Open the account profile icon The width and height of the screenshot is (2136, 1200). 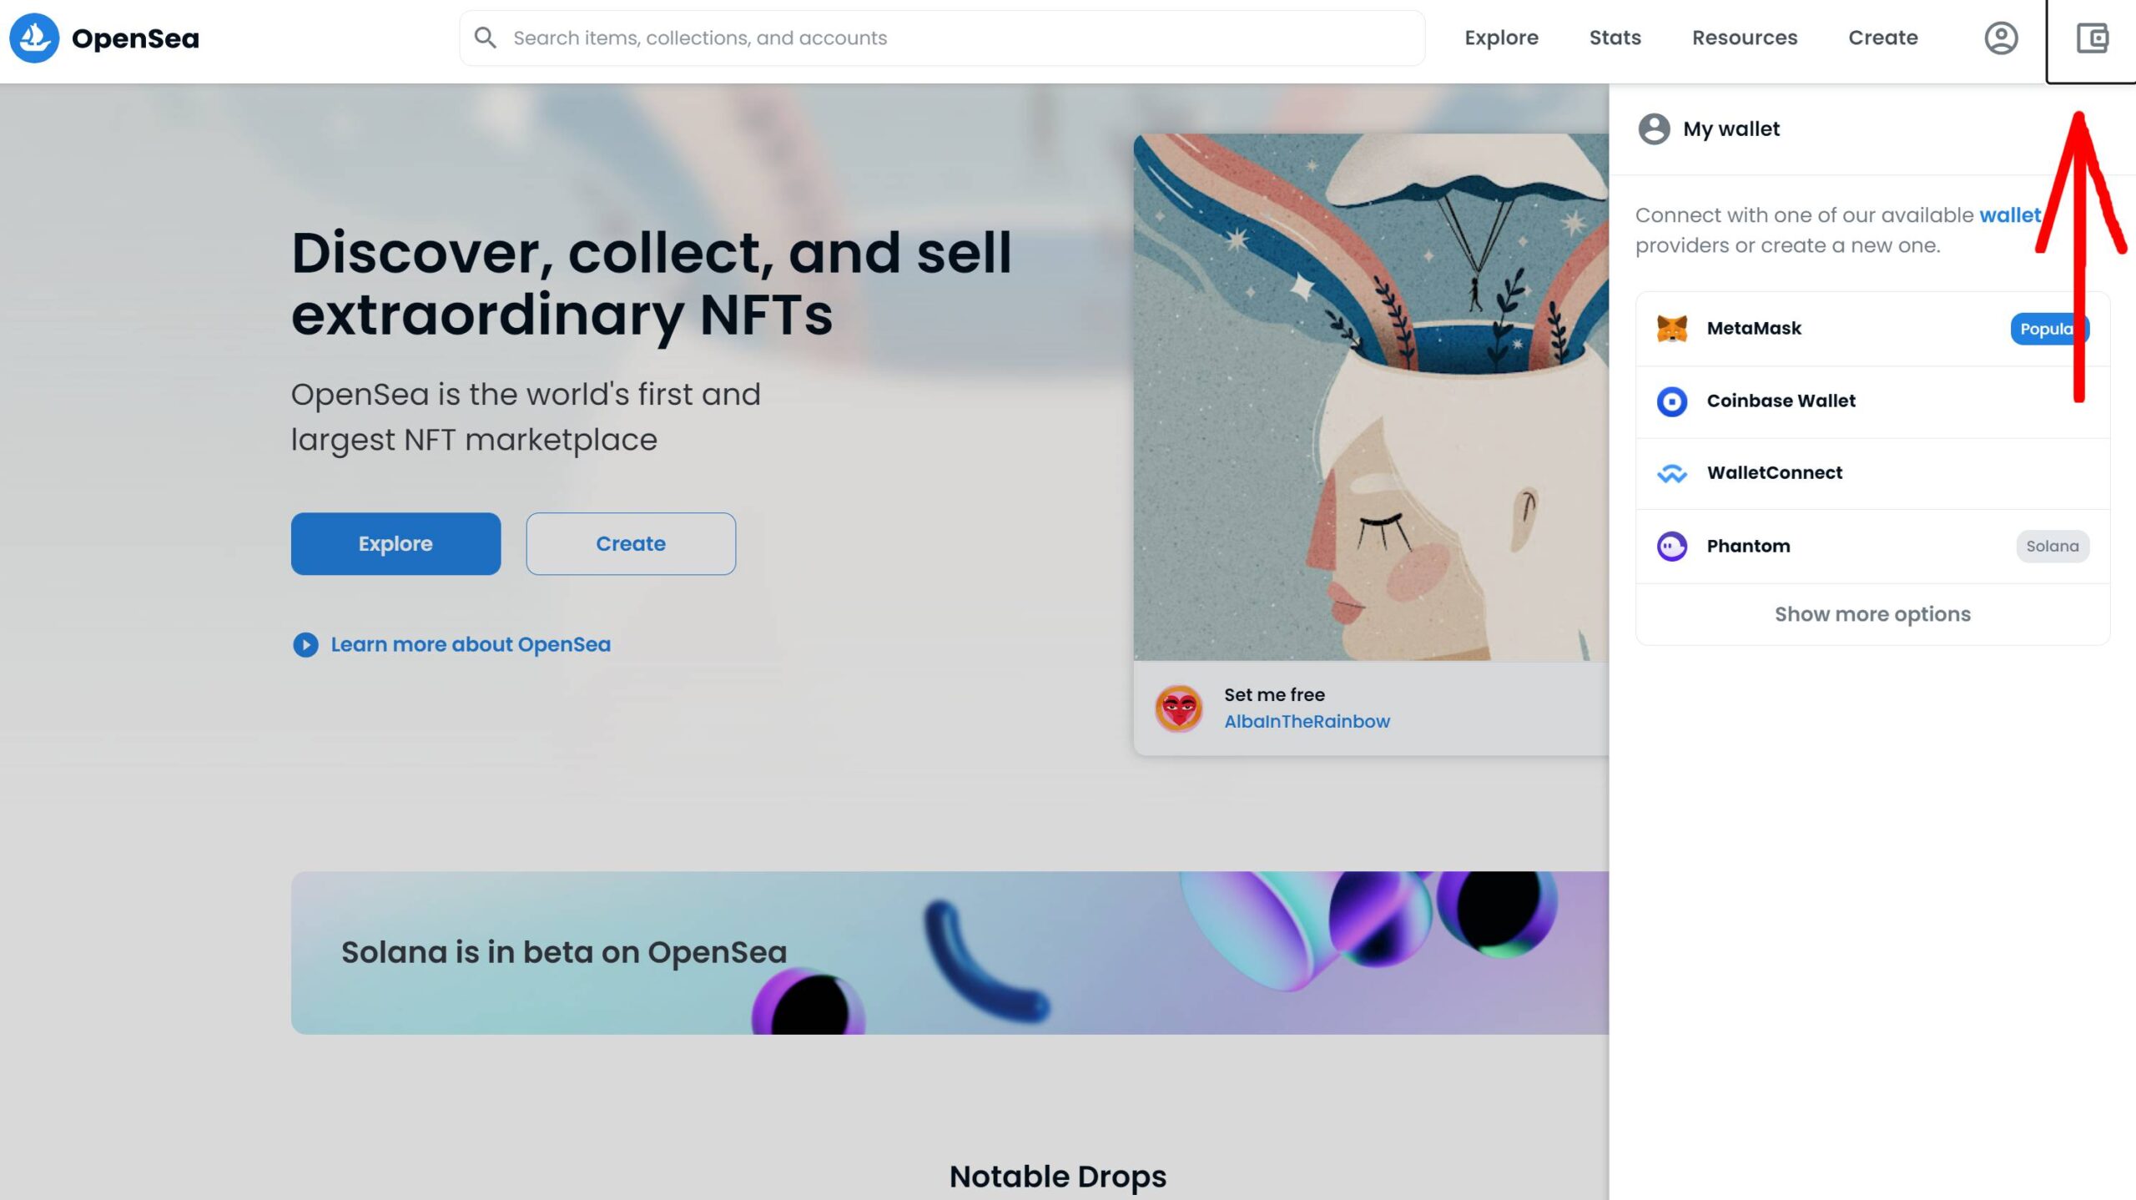2001,38
